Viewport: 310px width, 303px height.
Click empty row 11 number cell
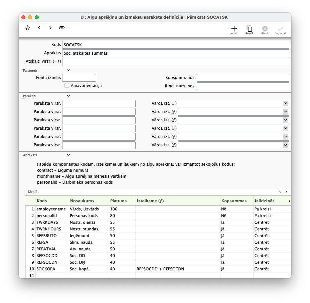[x=31, y=276]
